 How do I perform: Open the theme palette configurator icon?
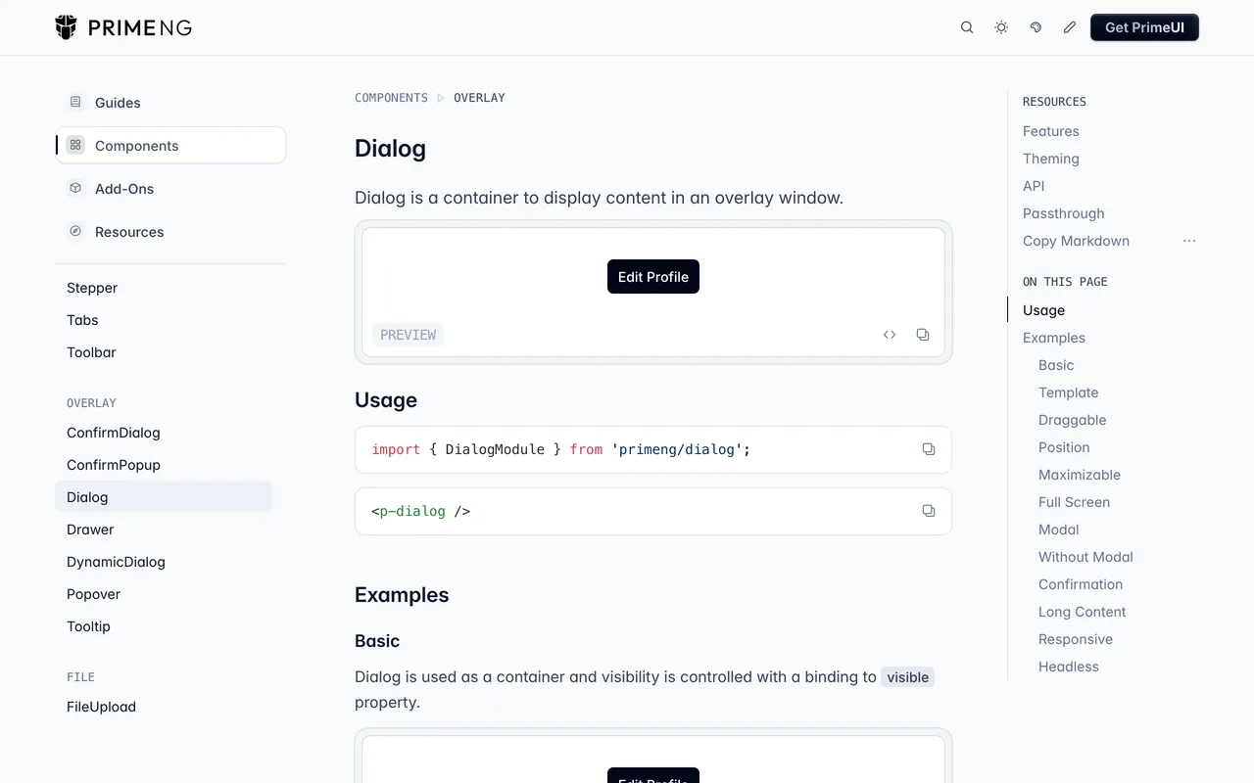tap(1036, 27)
